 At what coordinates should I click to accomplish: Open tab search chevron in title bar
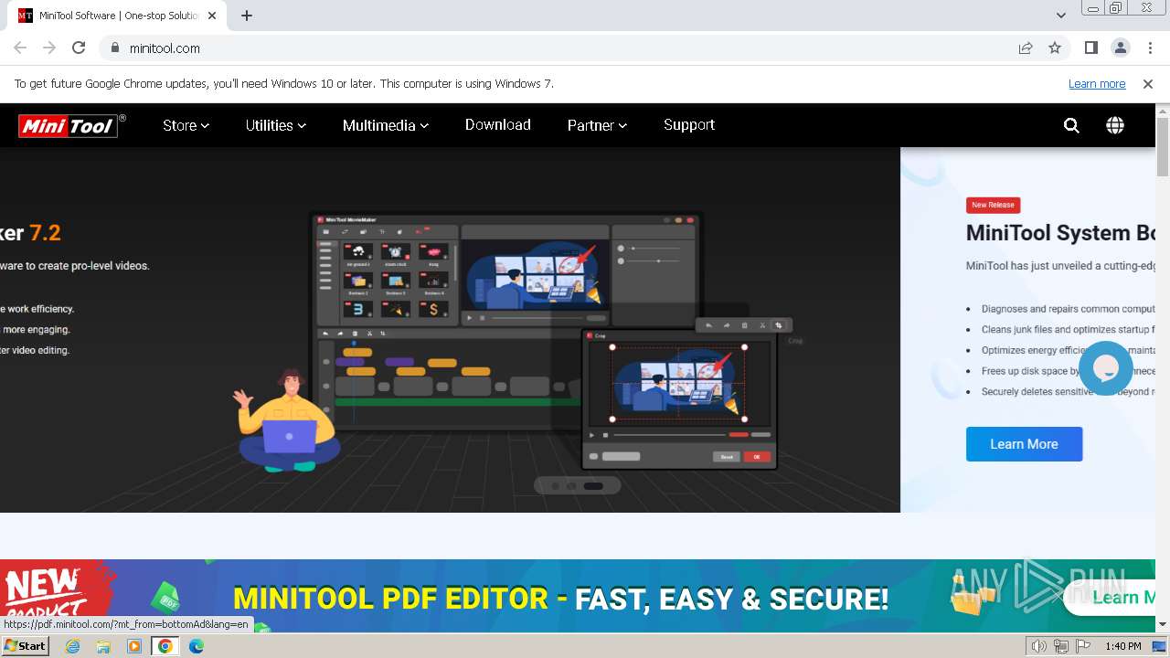point(1061,16)
